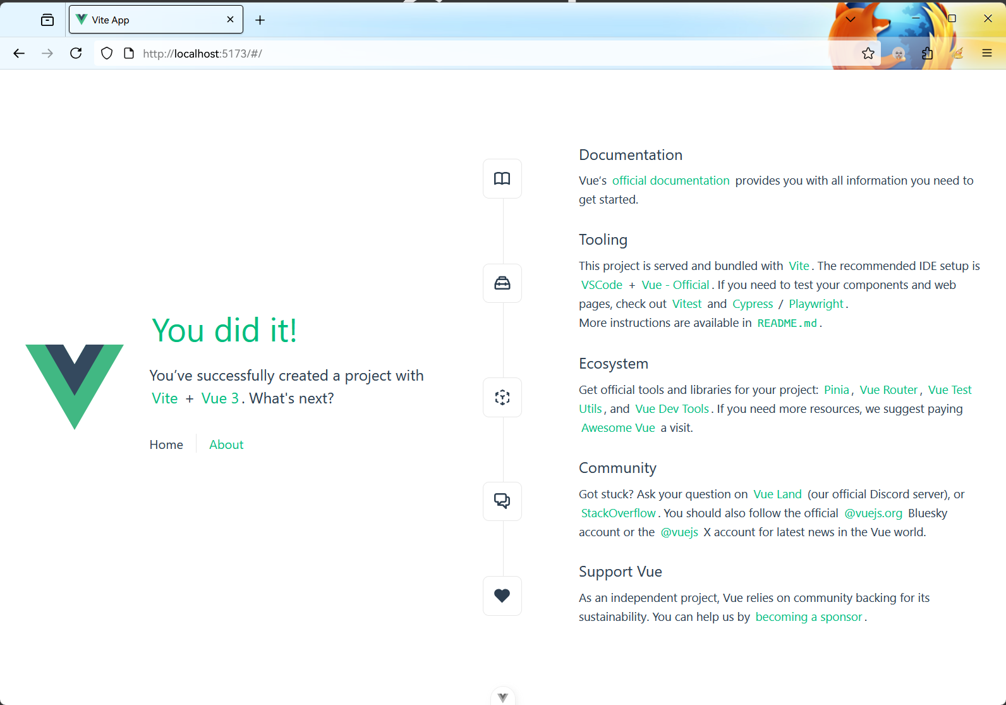Open the @vuejs.org Bluesky link
1006x705 pixels.
pos(873,513)
